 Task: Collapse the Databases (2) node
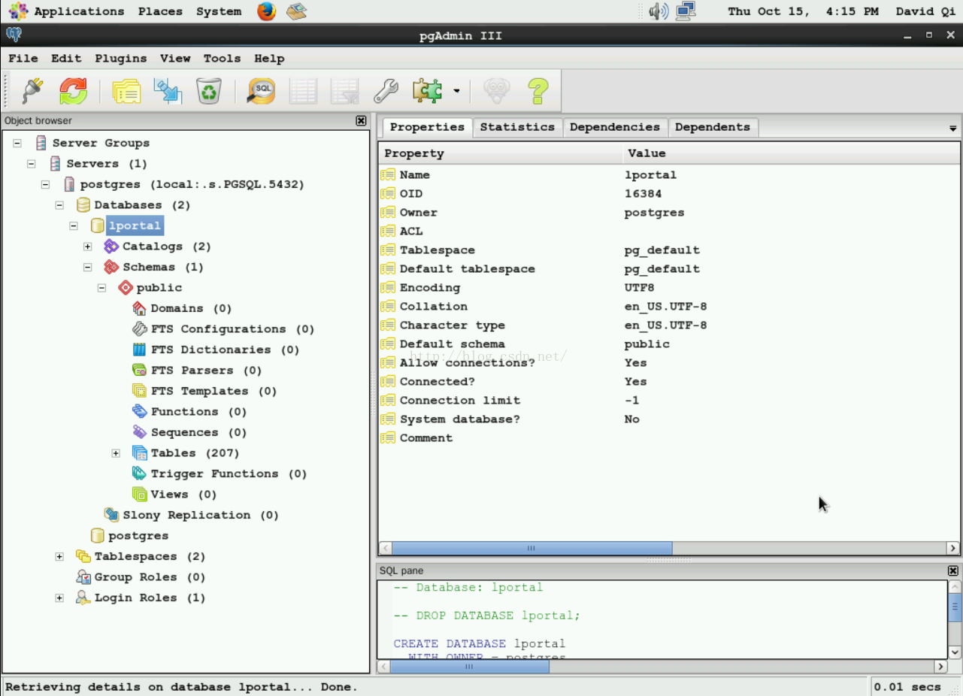(x=59, y=205)
